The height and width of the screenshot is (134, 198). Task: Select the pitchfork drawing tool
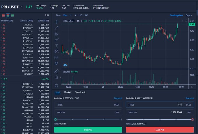click(56, 34)
